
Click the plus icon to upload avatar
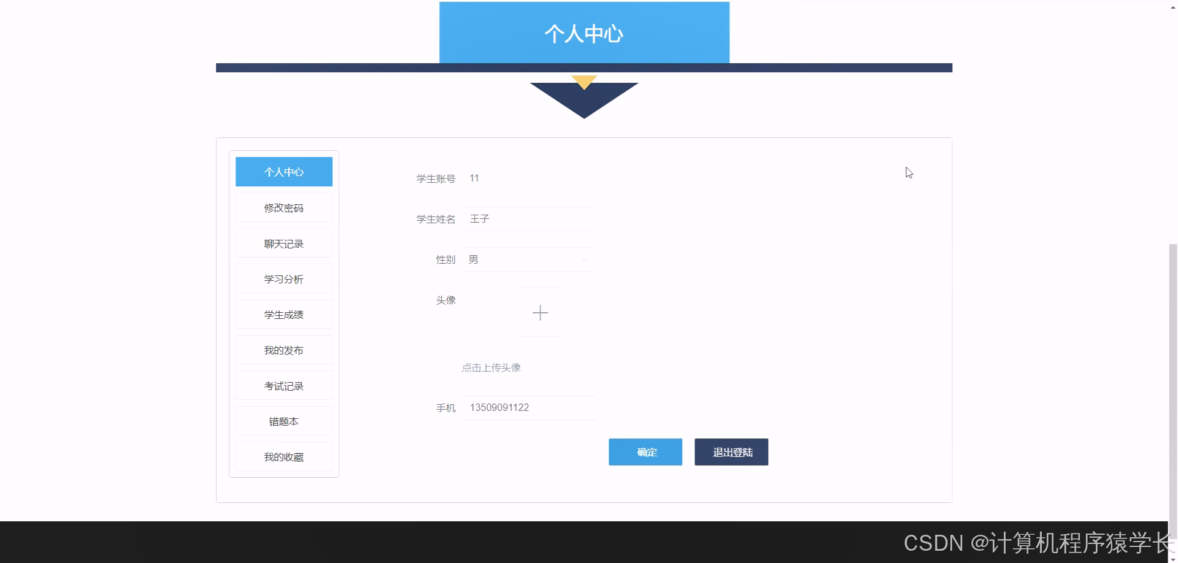coord(541,313)
